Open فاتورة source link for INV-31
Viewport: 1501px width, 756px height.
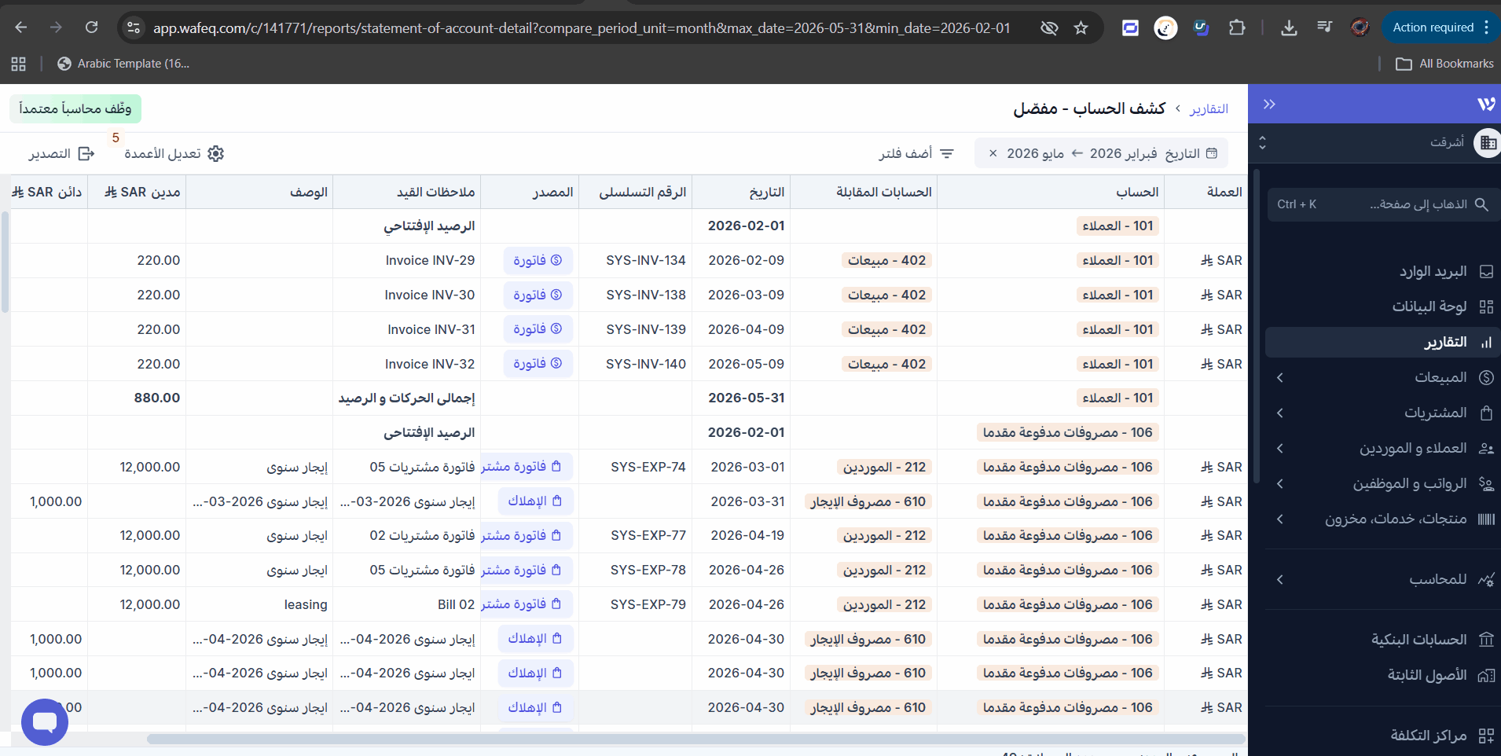click(x=538, y=329)
